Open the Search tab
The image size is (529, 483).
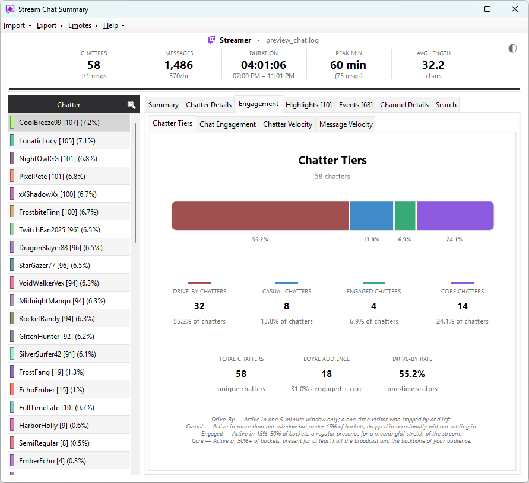[x=446, y=105]
